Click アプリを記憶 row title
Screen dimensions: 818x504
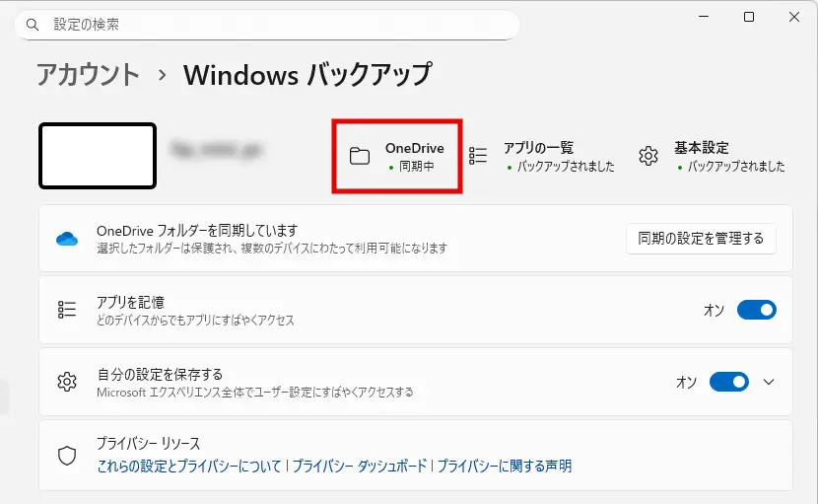(130, 303)
